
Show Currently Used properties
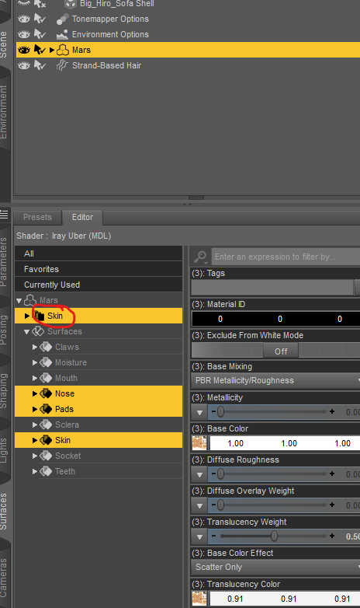click(99, 285)
